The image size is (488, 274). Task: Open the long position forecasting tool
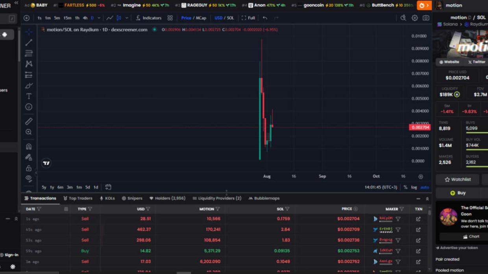pos(29,75)
